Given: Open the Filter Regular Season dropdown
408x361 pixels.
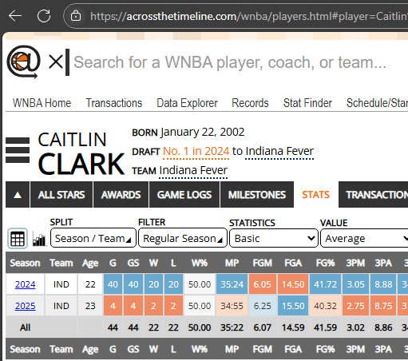Looking at the screenshot, I should click(x=183, y=238).
